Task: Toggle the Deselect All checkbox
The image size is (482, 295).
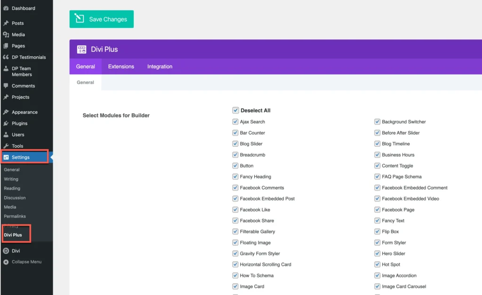Action: tap(235, 110)
